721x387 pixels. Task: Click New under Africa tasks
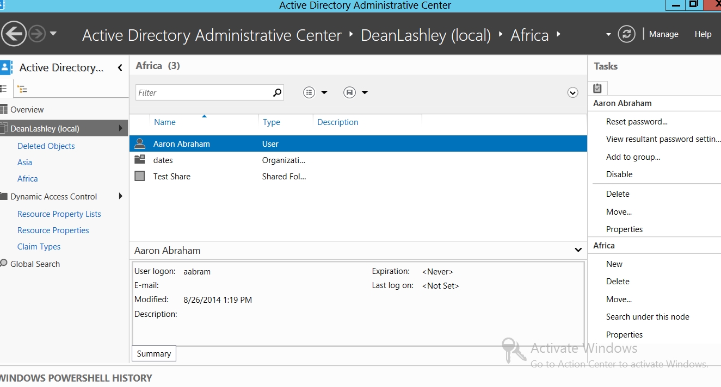(614, 264)
